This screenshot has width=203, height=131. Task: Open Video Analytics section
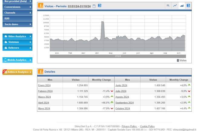(x=17, y=36)
